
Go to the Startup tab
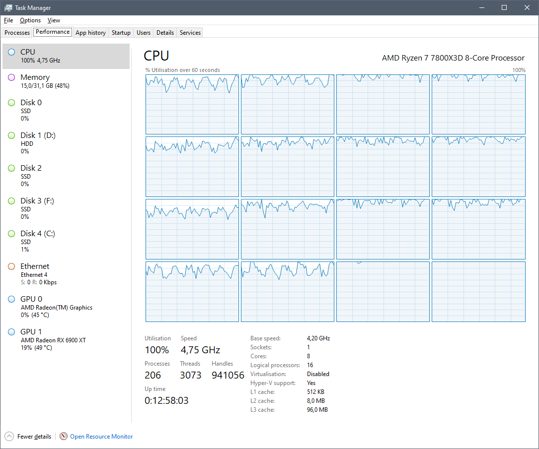coord(121,33)
